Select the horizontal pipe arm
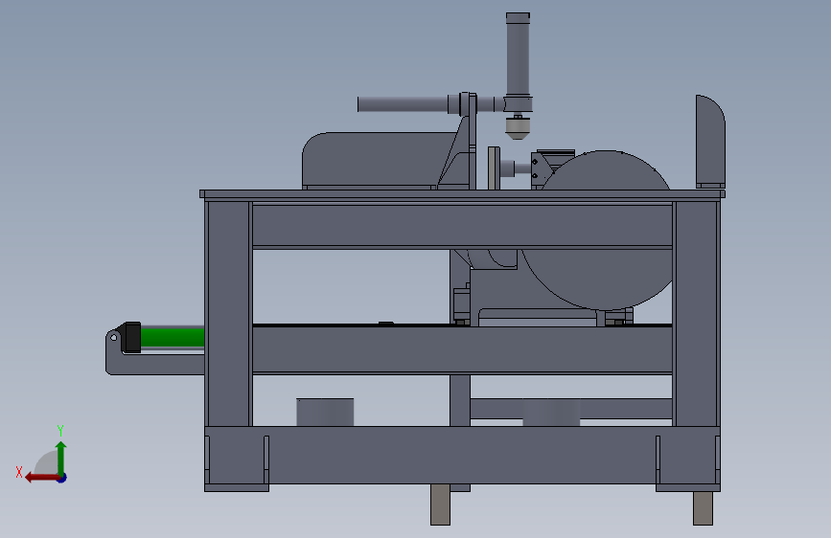Image resolution: width=831 pixels, height=538 pixels. (x=403, y=104)
